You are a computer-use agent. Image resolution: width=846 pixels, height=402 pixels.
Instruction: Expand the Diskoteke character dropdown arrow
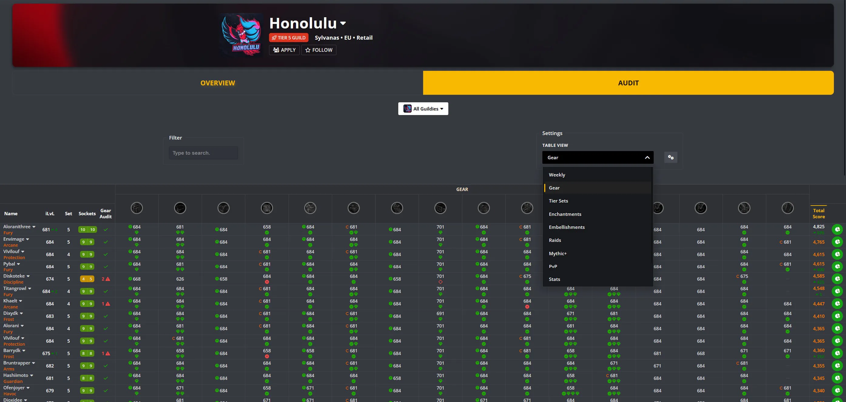28,276
